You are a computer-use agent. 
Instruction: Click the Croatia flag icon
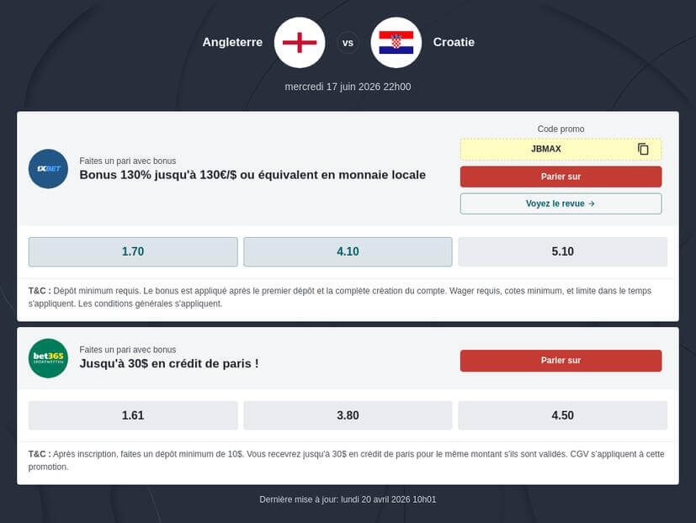point(396,42)
